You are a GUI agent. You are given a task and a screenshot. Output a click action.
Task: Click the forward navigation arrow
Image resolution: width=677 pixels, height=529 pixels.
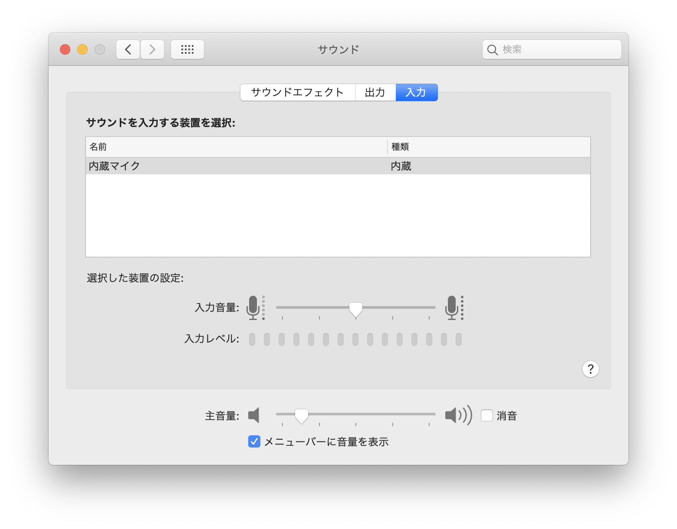click(152, 49)
